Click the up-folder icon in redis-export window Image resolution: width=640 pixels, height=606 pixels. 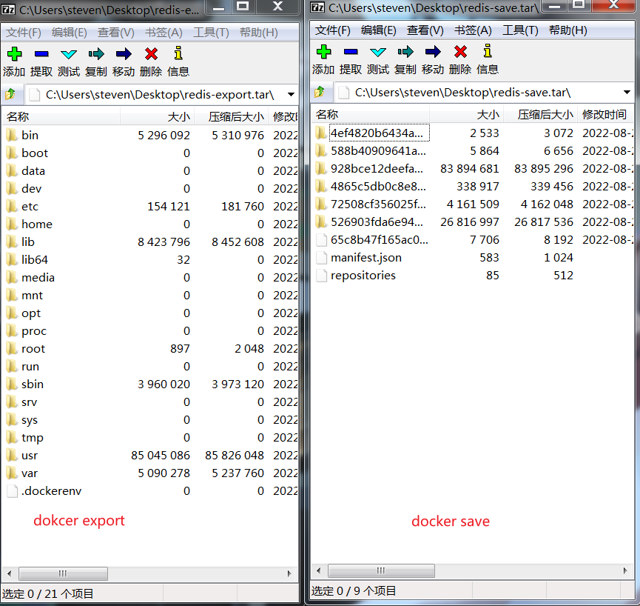(x=10, y=94)
